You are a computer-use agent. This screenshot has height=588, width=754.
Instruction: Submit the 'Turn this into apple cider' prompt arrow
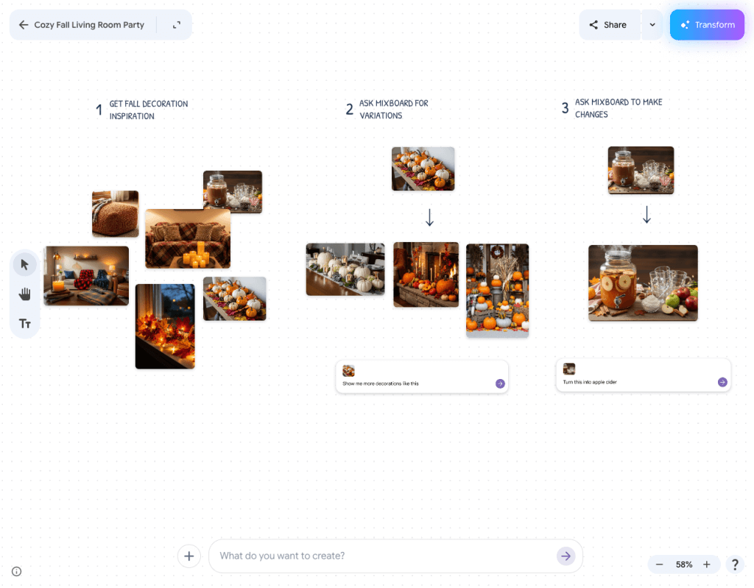click(x=722, y=381)
